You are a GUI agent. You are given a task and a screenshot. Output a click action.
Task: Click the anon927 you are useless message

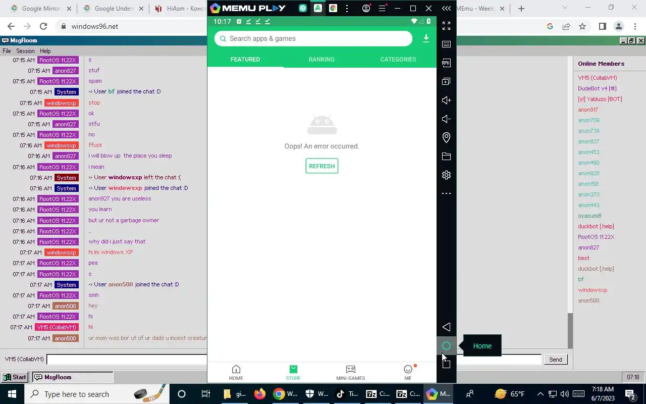(x=120, y=198)
